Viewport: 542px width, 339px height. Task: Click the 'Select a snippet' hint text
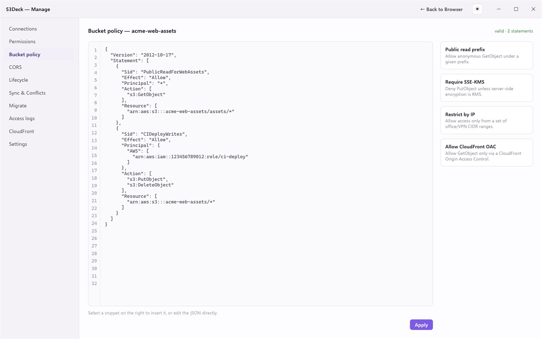point(153,313)
